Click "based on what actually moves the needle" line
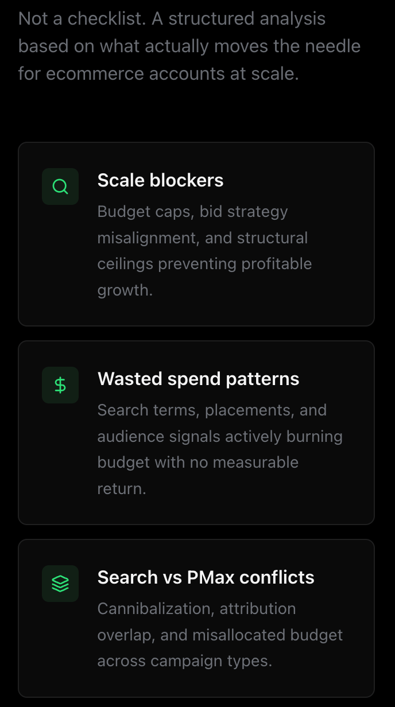The height and width of the screenshot is (707, 395). click(x=189, y=46)
